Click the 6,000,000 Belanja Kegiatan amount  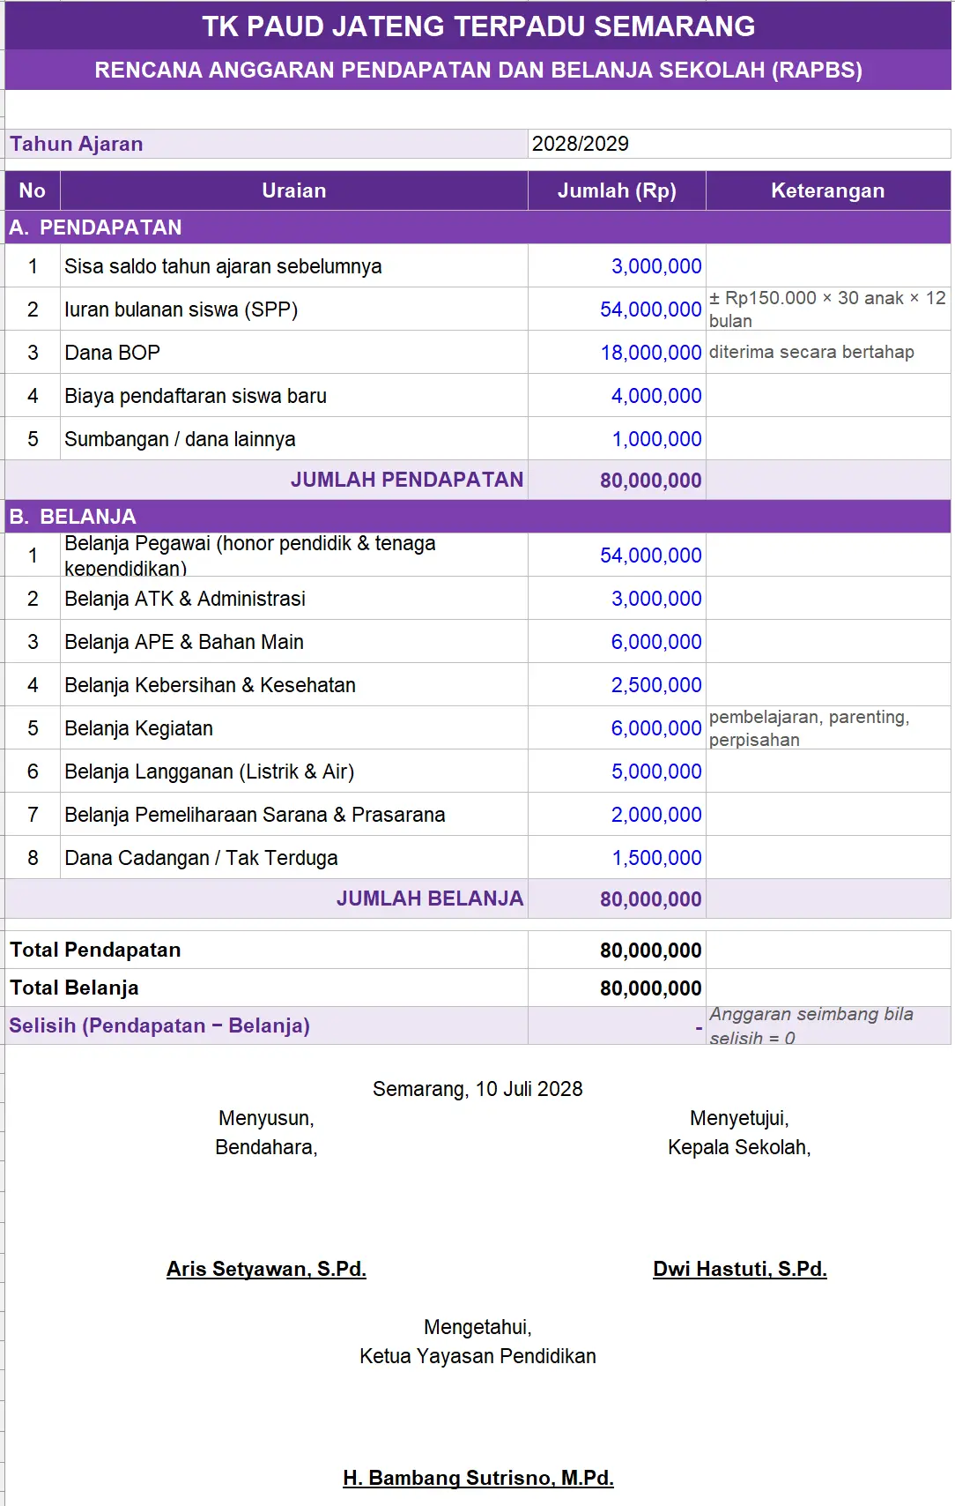click(617, 728)
